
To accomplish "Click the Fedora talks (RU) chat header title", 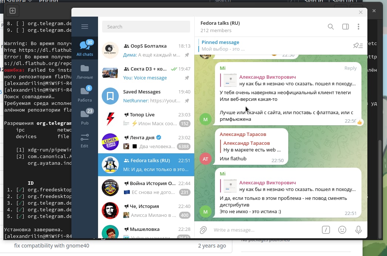I will click(x=220, y=23).
